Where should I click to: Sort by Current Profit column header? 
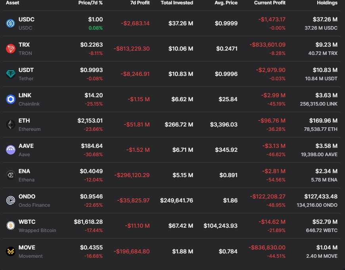point(270,3)
